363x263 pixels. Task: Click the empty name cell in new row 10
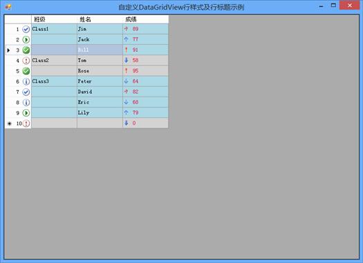coord(100,123)
